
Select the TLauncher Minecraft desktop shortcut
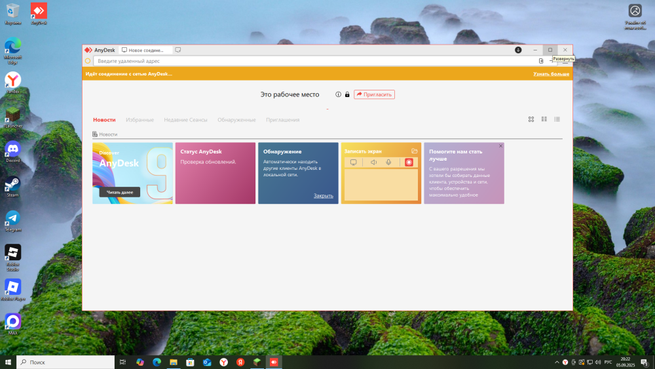13,117
